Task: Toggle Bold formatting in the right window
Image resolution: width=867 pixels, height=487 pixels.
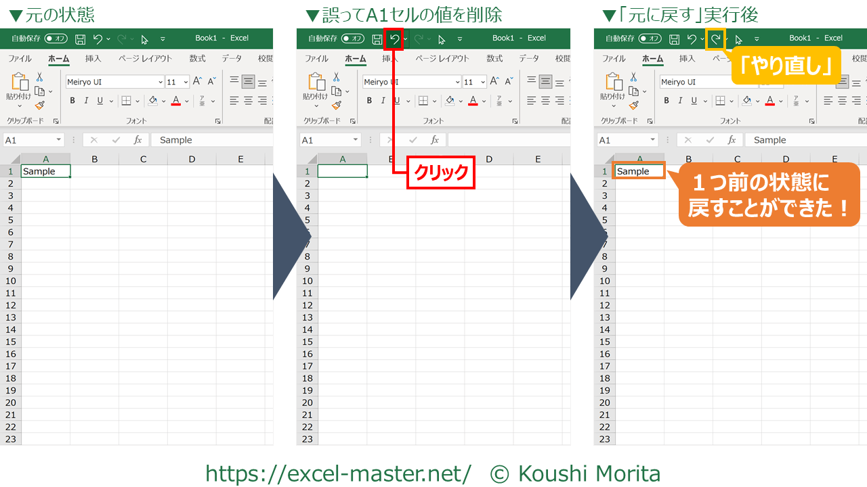Action: pyautogui.click(x=667, y=101)
